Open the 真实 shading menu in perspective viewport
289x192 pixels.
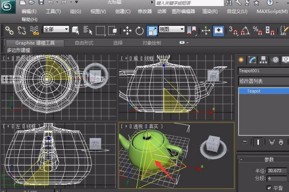coord(154,126)
